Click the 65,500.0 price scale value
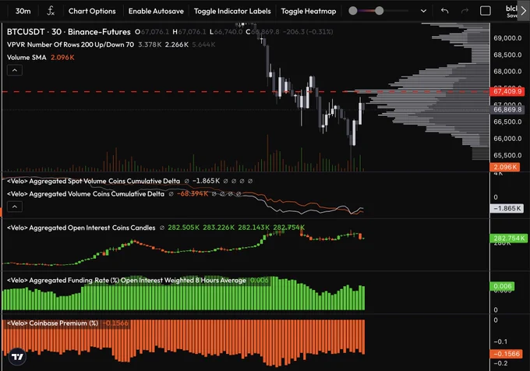 coord(507,155)
